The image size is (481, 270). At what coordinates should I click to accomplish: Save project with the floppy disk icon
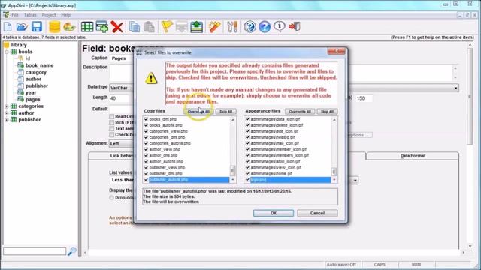(37, 27)
